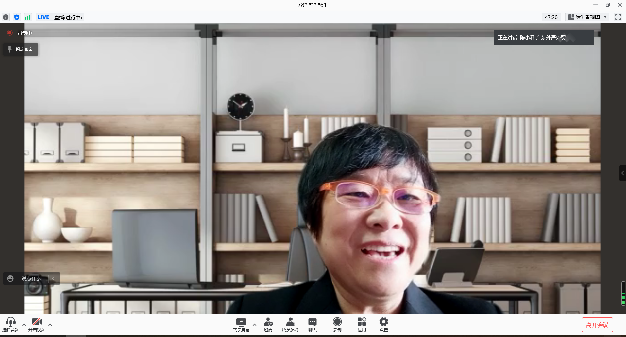Click the Invite (邀请) icon
Image resolution: width=626 pixels, height=337 pixels.
(x=268, y=324)
